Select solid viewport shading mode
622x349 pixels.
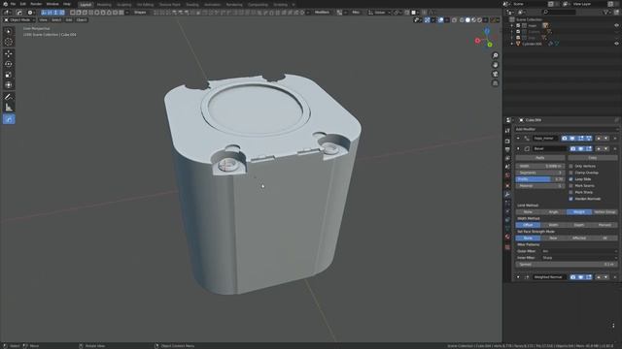coord(467,19)
